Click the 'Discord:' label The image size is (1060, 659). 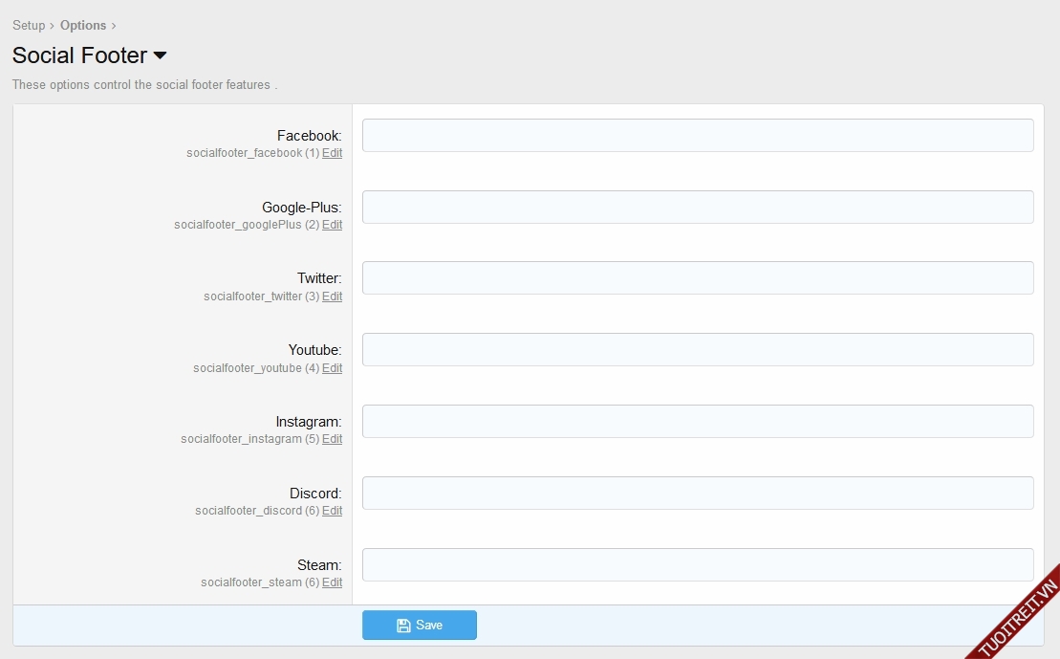[315, 494]
